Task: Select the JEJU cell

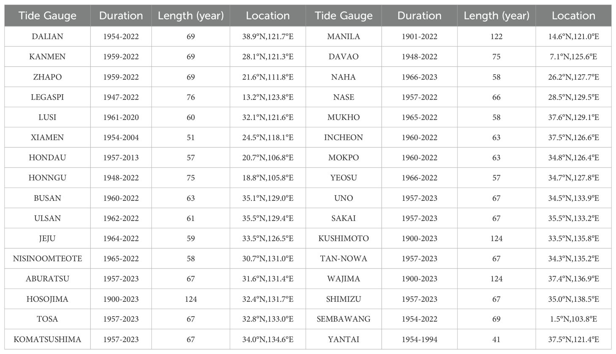Action: point(47,239)
